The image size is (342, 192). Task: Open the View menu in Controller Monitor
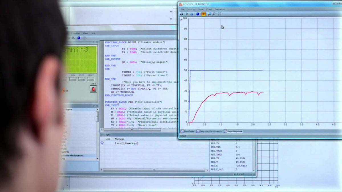click(x=201, y=9)
